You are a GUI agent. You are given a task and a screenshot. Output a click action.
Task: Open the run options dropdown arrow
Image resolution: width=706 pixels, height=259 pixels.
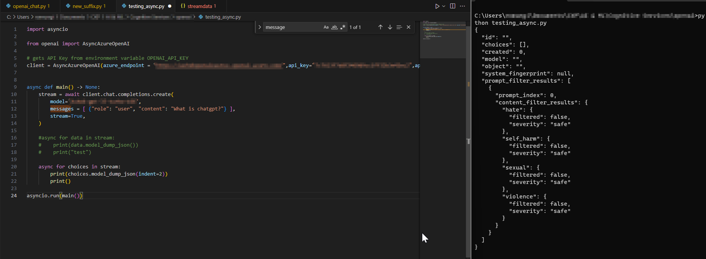pos(444,6)
